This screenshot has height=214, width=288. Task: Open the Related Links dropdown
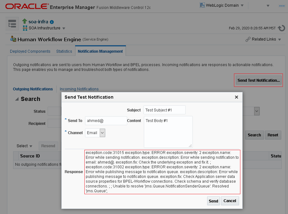[x=263, y=39]
